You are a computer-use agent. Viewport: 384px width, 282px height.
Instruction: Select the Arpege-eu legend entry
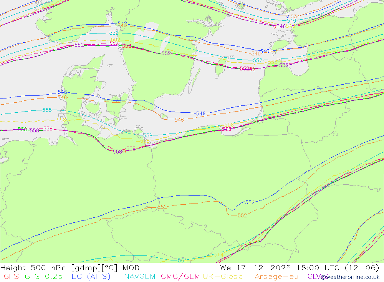pos(276,277)
